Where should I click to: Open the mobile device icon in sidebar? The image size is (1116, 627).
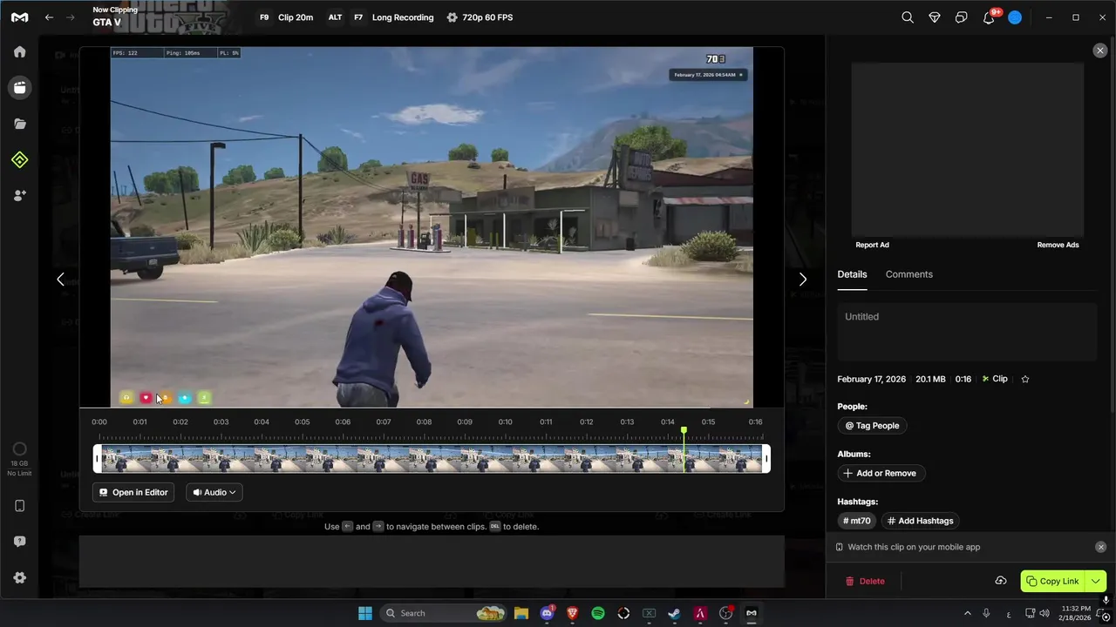coord(19,506)
